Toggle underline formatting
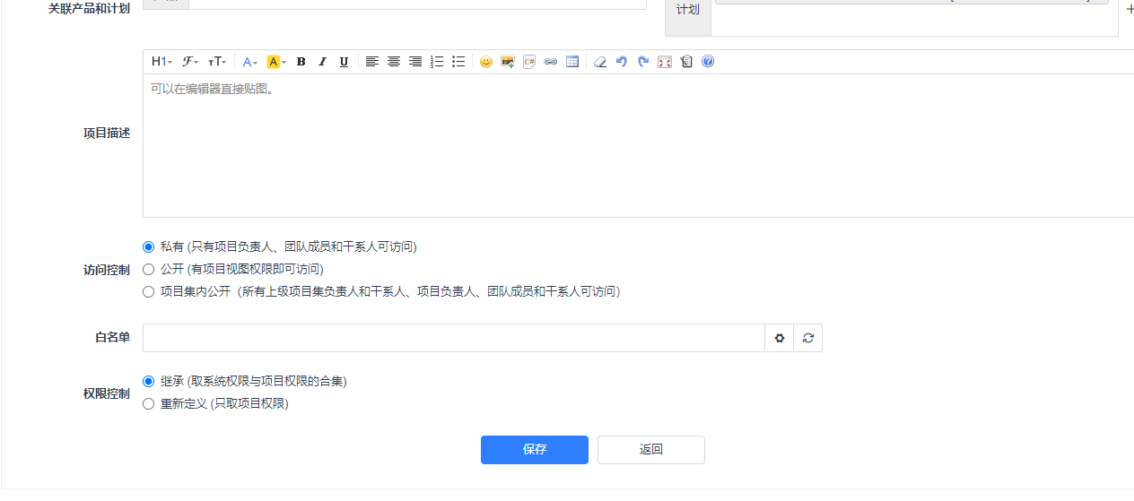This screenshot has height=501, width=1134. [x=344, y=62]
